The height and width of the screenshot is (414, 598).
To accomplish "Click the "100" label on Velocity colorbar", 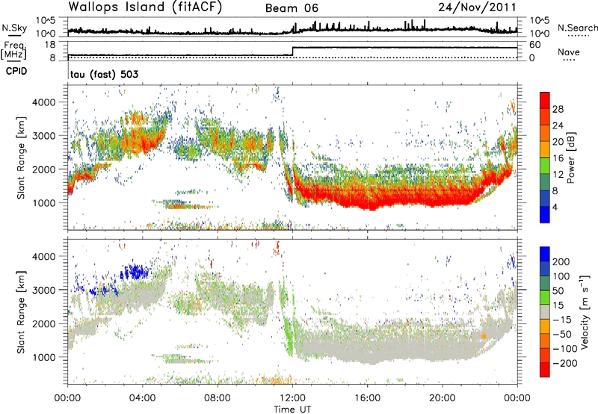I will pyautogui.click(x=561, y=276).
